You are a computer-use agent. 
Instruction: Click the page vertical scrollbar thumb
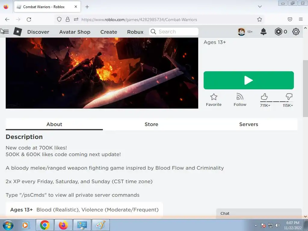point(305,89)
